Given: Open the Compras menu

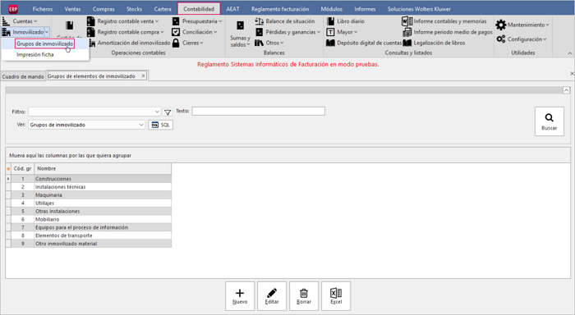Looking at the screenshot, I should coord(103,9).
